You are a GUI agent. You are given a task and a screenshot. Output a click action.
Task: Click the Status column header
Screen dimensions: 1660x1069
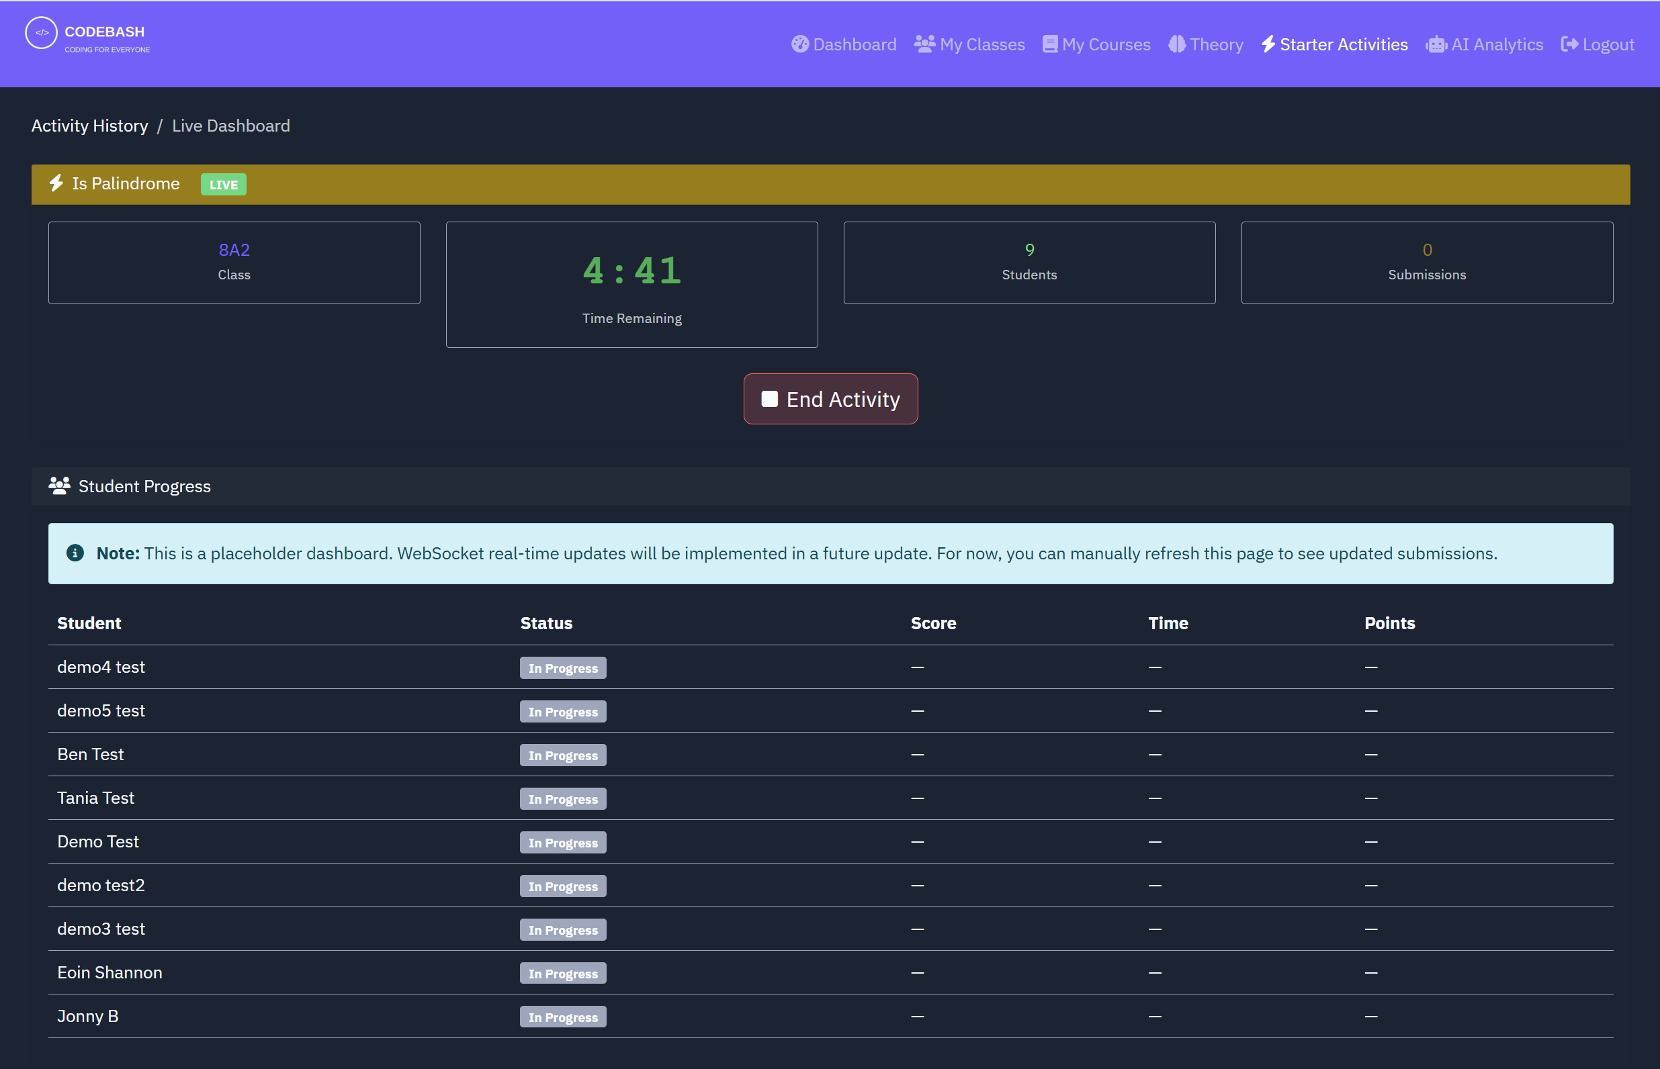[x=545, y=623]
